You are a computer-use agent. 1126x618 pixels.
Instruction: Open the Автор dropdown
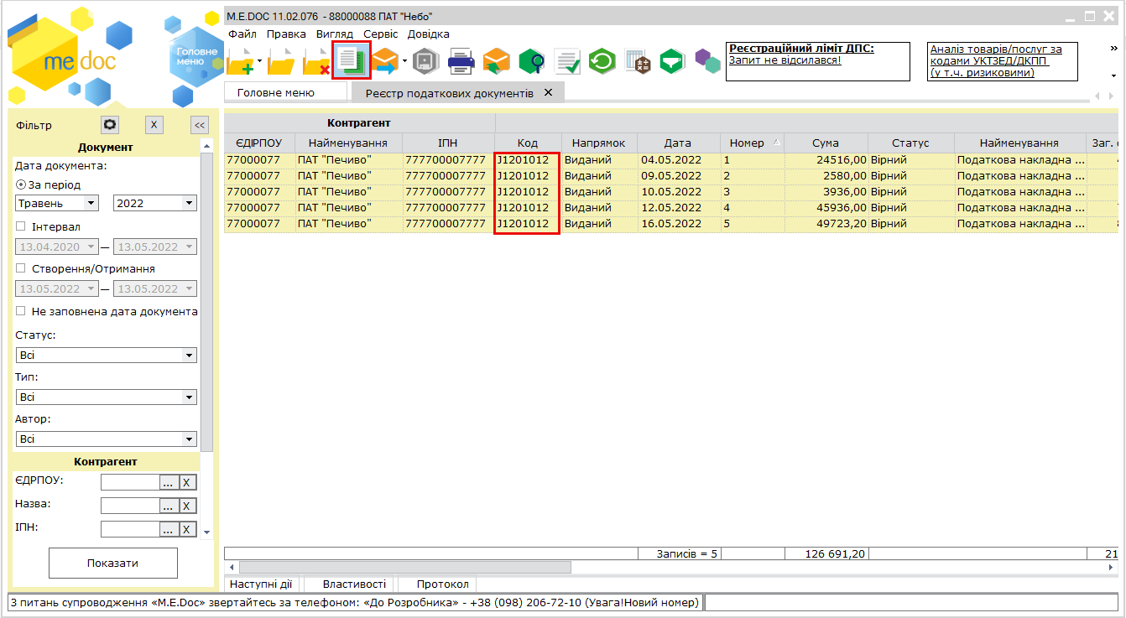(x=107, y=439)
